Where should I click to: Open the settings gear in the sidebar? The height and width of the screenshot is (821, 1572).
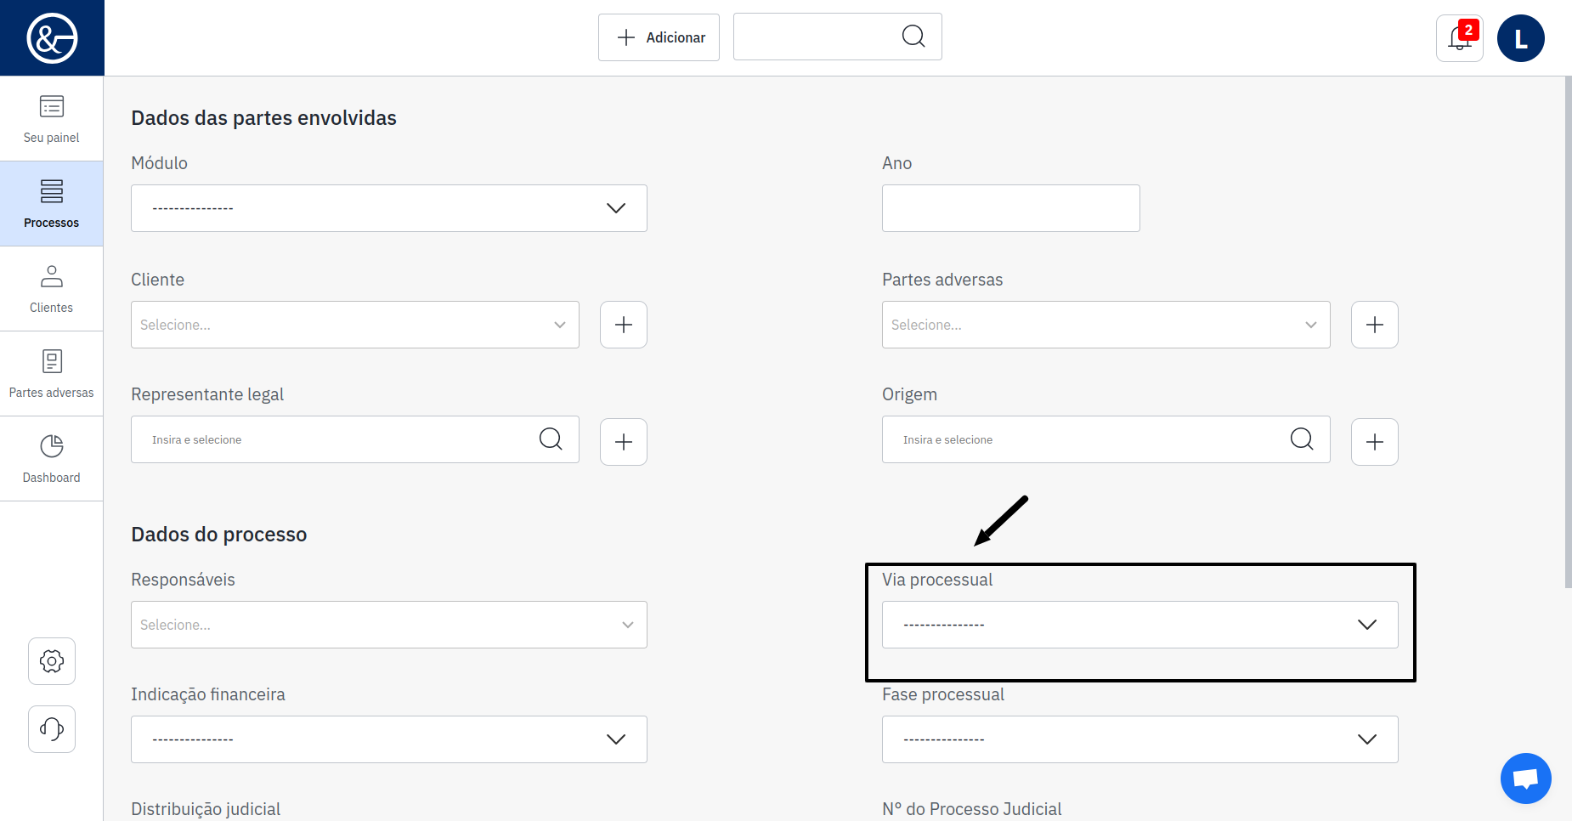pos(52,661)
